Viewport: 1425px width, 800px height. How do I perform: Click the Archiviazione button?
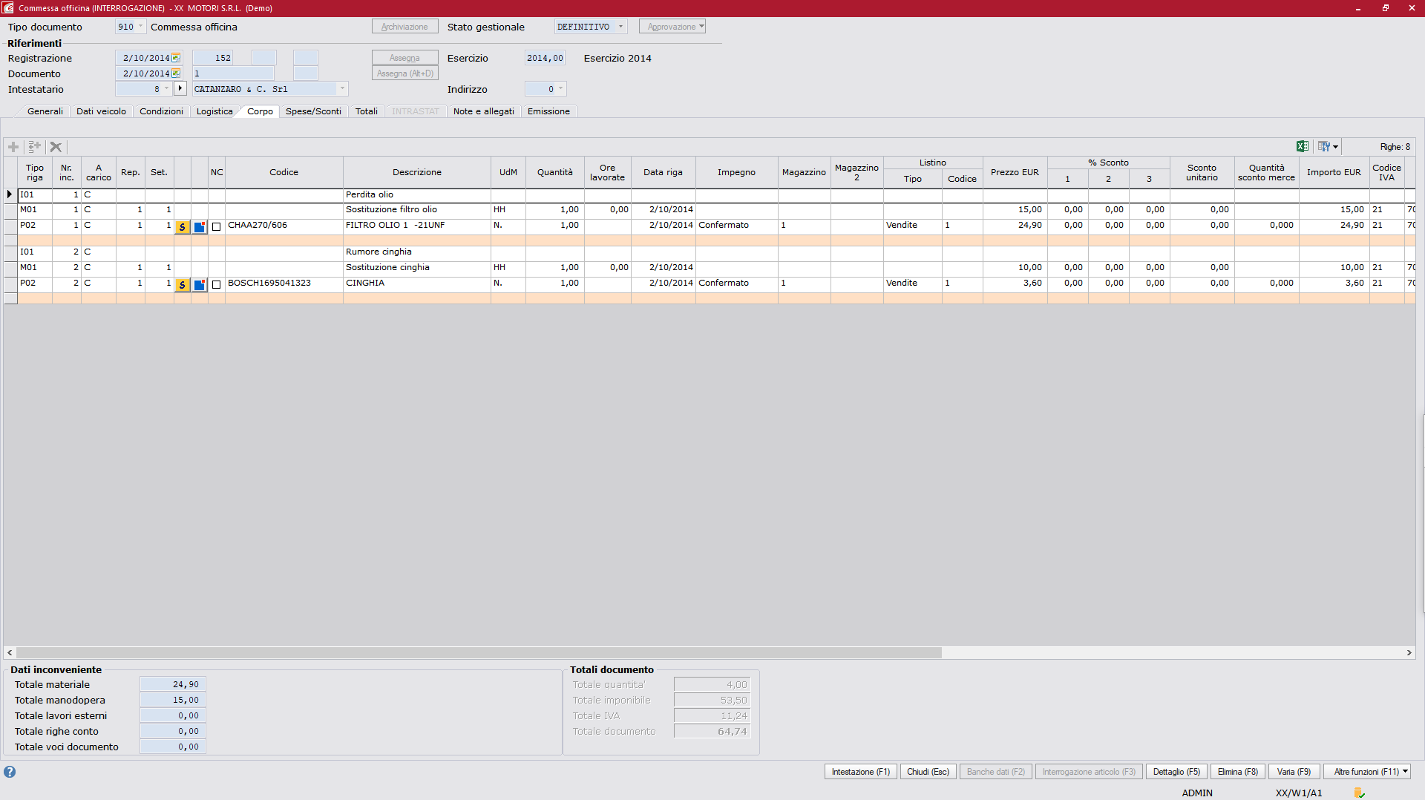404,27
